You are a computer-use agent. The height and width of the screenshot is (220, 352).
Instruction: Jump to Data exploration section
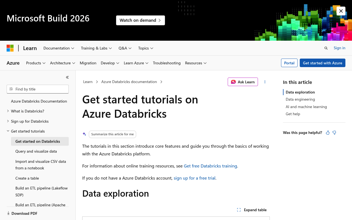click(x=300, y=92)
